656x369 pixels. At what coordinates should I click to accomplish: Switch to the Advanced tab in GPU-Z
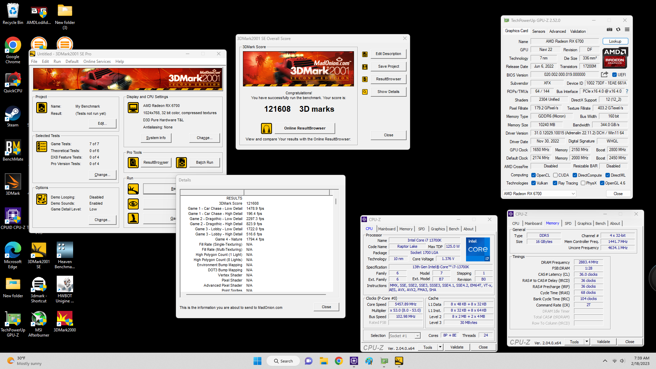click(x=558, y=31)
